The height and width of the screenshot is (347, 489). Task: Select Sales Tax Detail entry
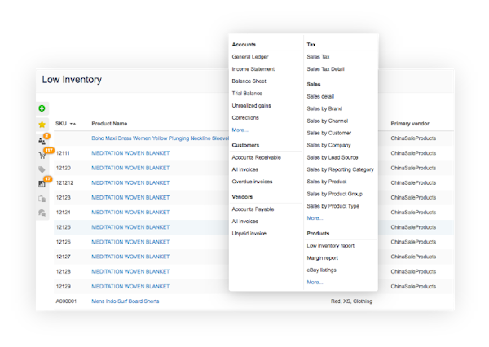click(x=325, y=69)
